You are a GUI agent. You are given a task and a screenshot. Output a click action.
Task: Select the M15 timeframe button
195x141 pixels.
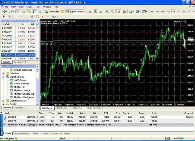pos(163,12)
